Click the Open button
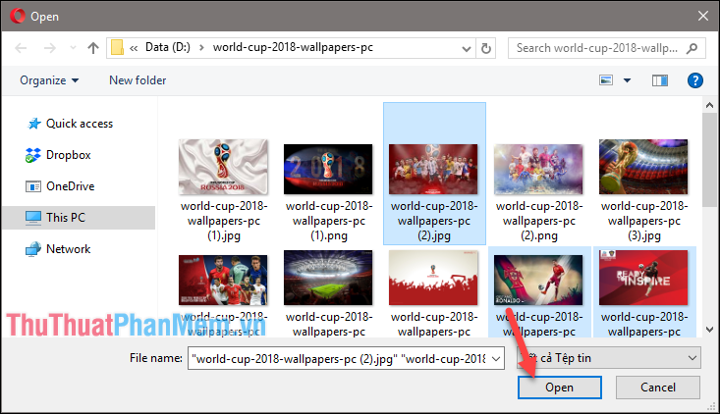This screenshot has width=720, height=414. pyautogui.click(x=559, y=388)
